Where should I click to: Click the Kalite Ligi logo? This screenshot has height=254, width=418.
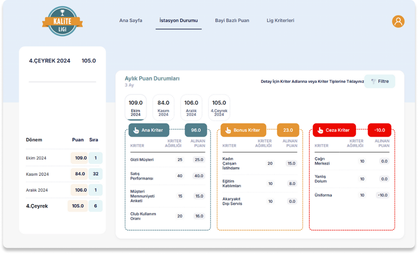coord(62,21)
